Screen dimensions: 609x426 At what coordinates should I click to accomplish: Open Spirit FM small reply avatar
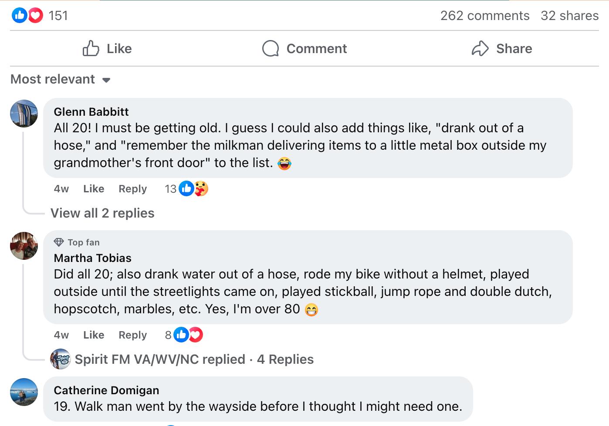61,359
